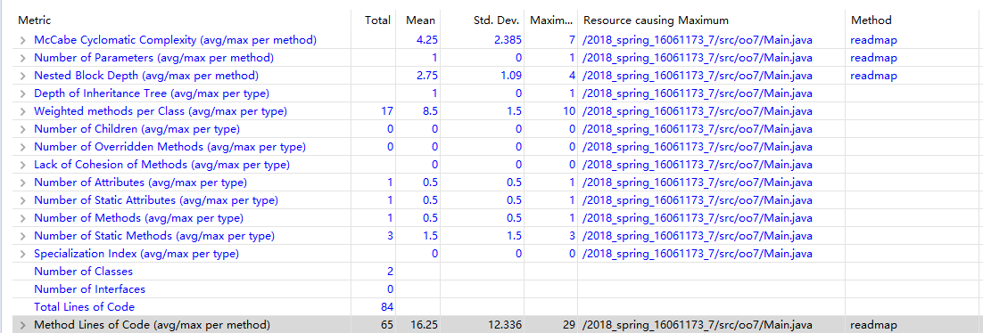The height and width of the screenshot is (333, 983).
Task: Select the Number of Parameters metric label
Action: [x=153, y=58]
